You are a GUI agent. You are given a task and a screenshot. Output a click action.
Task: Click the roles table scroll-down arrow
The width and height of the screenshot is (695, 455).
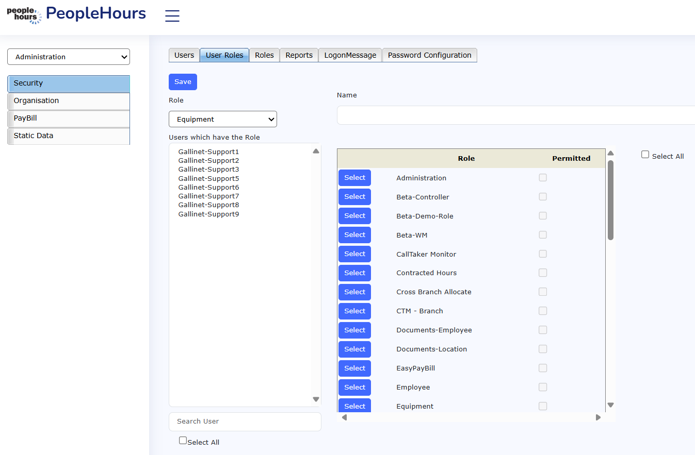(610, 405)
